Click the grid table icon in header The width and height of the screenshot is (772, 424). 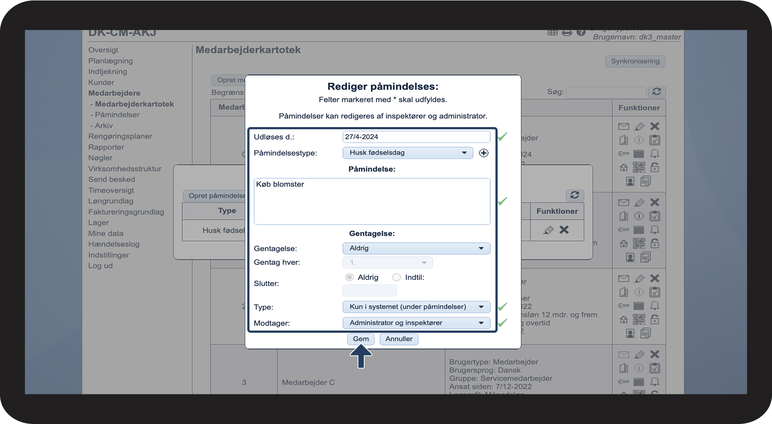(x=552, y=33)
